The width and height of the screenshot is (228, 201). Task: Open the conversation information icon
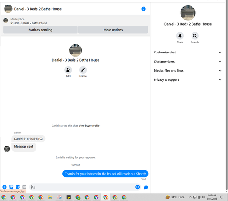coord(144,9)
